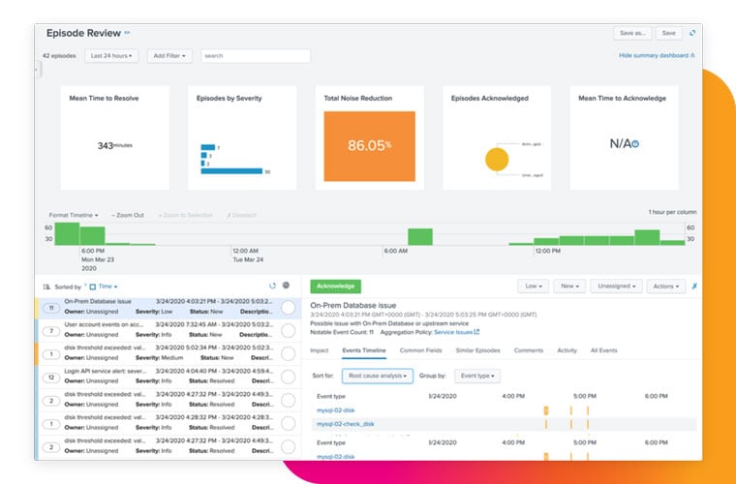Open the Root cause analysis sort dropdown
The width and height of the screenshot is (736, 484).
pyautogui.click(x=378, y=376)
